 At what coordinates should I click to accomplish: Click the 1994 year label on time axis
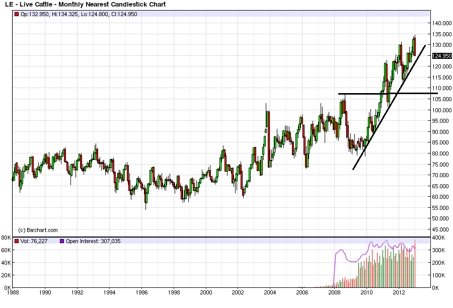pyautogui.click(x=110, y=292)
